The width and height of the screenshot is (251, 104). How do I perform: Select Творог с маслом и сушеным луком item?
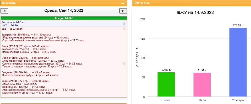click(37, 67)
